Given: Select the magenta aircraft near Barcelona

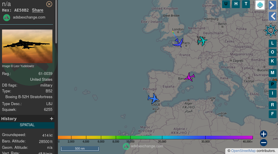Looking at the screenshot, I should click(189, 77).
